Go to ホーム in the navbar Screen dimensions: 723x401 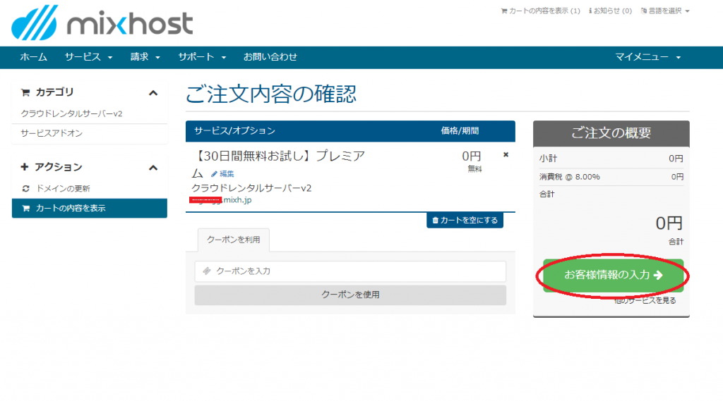(33, 57)
